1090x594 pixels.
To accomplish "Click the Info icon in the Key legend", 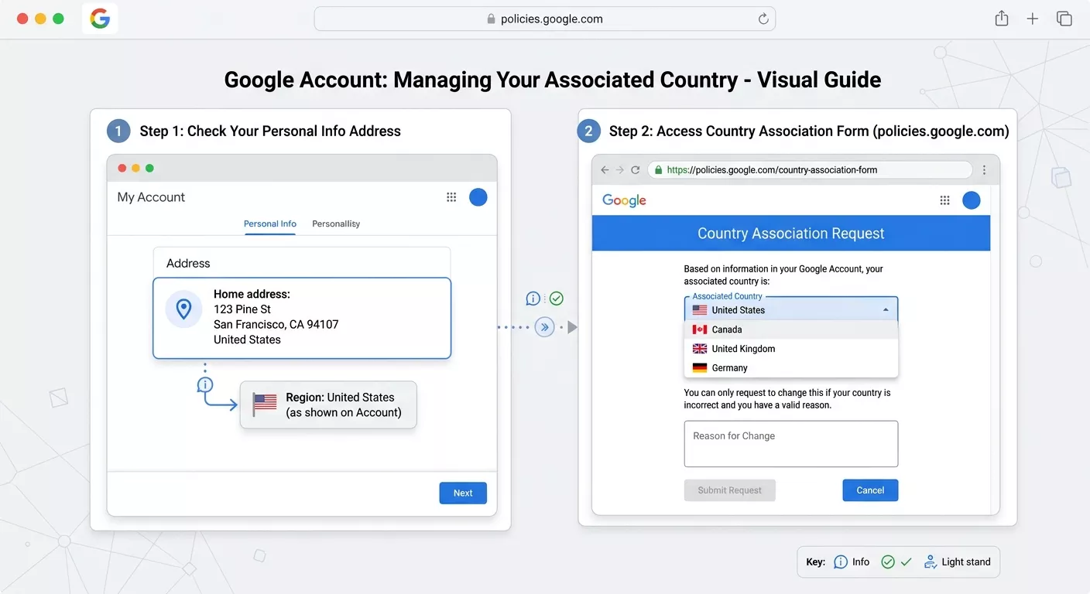I will [841, 562].
